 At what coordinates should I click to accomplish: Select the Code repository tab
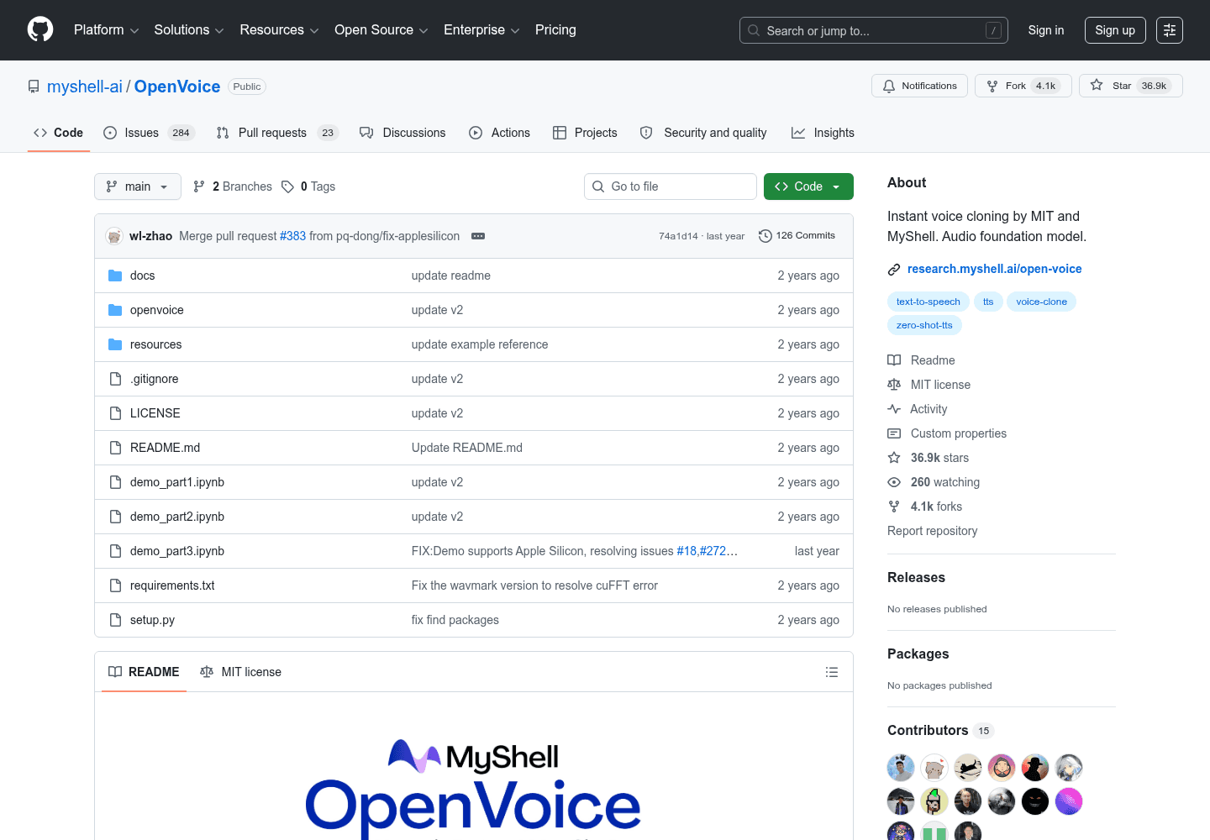pos(59,133)
